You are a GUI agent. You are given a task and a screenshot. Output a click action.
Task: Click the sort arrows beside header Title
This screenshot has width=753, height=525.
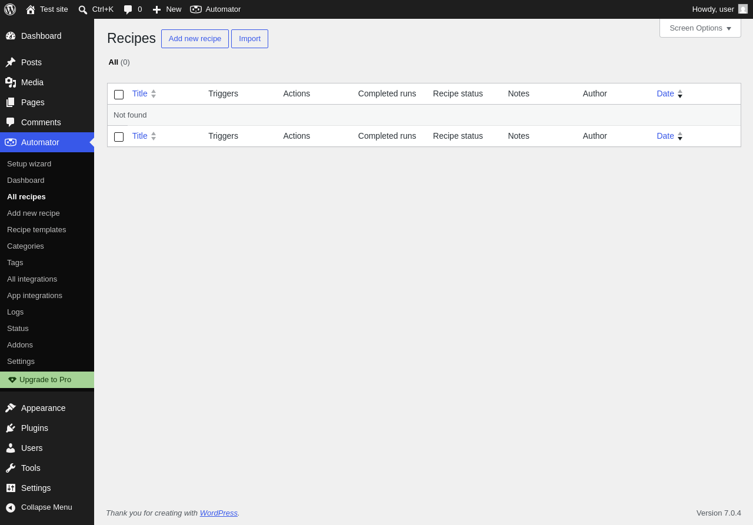pos(154,93)
